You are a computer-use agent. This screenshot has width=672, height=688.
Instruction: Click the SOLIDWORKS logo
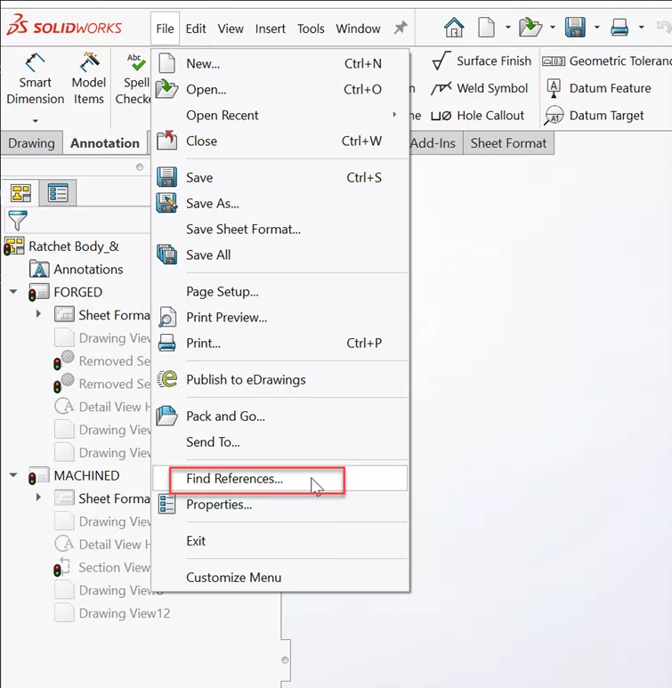64,26
